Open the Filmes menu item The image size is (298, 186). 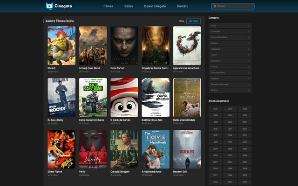point(108,6)
